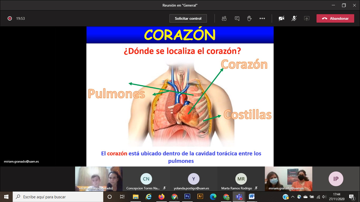Screen dimensions: 360x202
Task: Expand hidden system tray icons
Action: pyautogui.click(x=293, y=197)
